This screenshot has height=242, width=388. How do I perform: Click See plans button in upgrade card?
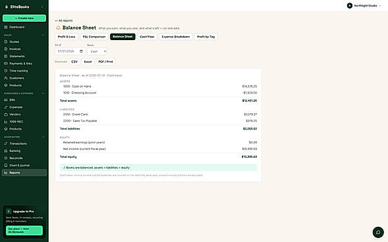pyautogui.click(x=24, y=230)
